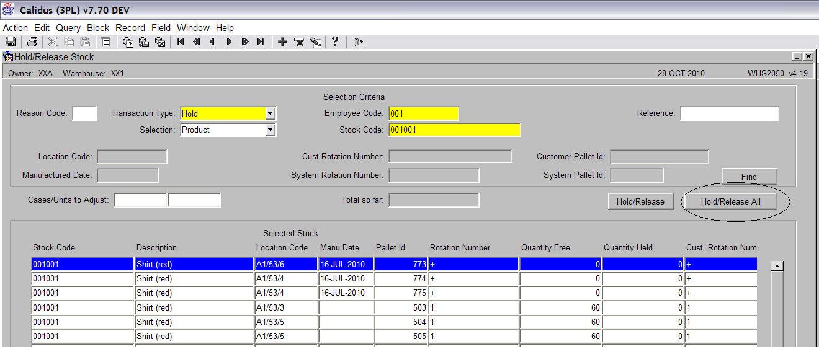Click the Enter Query toolbar icon
This screenshot has width=819, height=349.
(128, 42)
